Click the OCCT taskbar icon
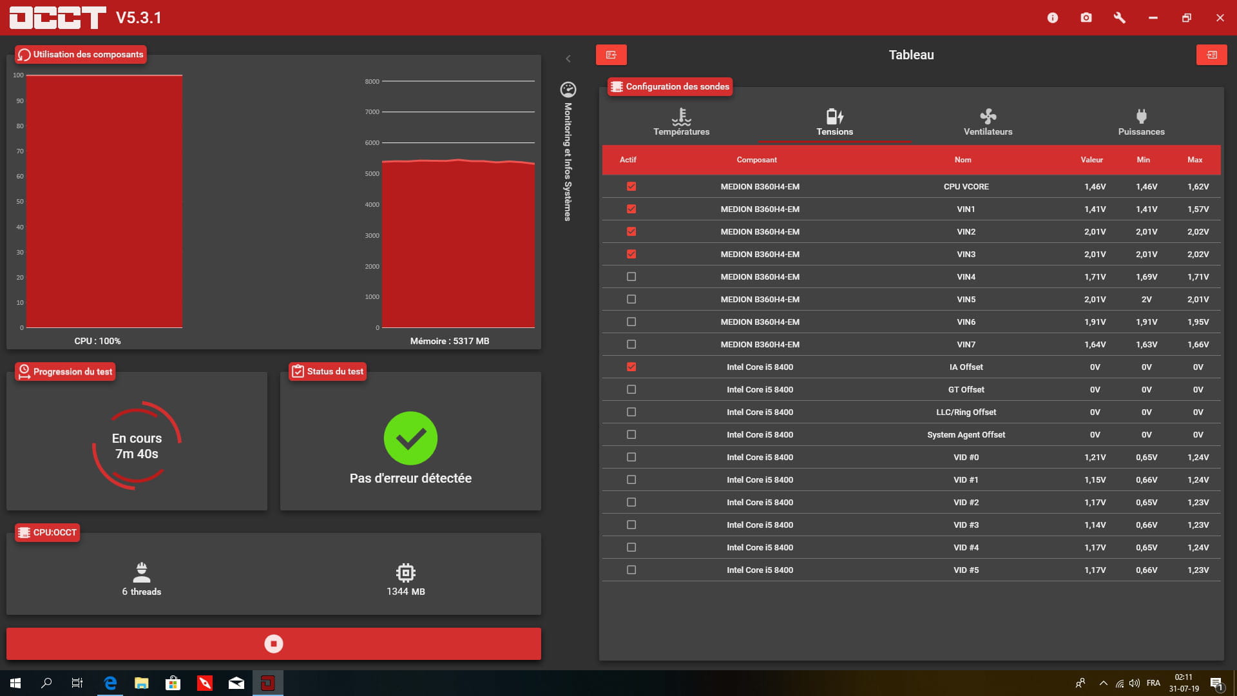Screen dimensions: 1237x696 point(267,683)
